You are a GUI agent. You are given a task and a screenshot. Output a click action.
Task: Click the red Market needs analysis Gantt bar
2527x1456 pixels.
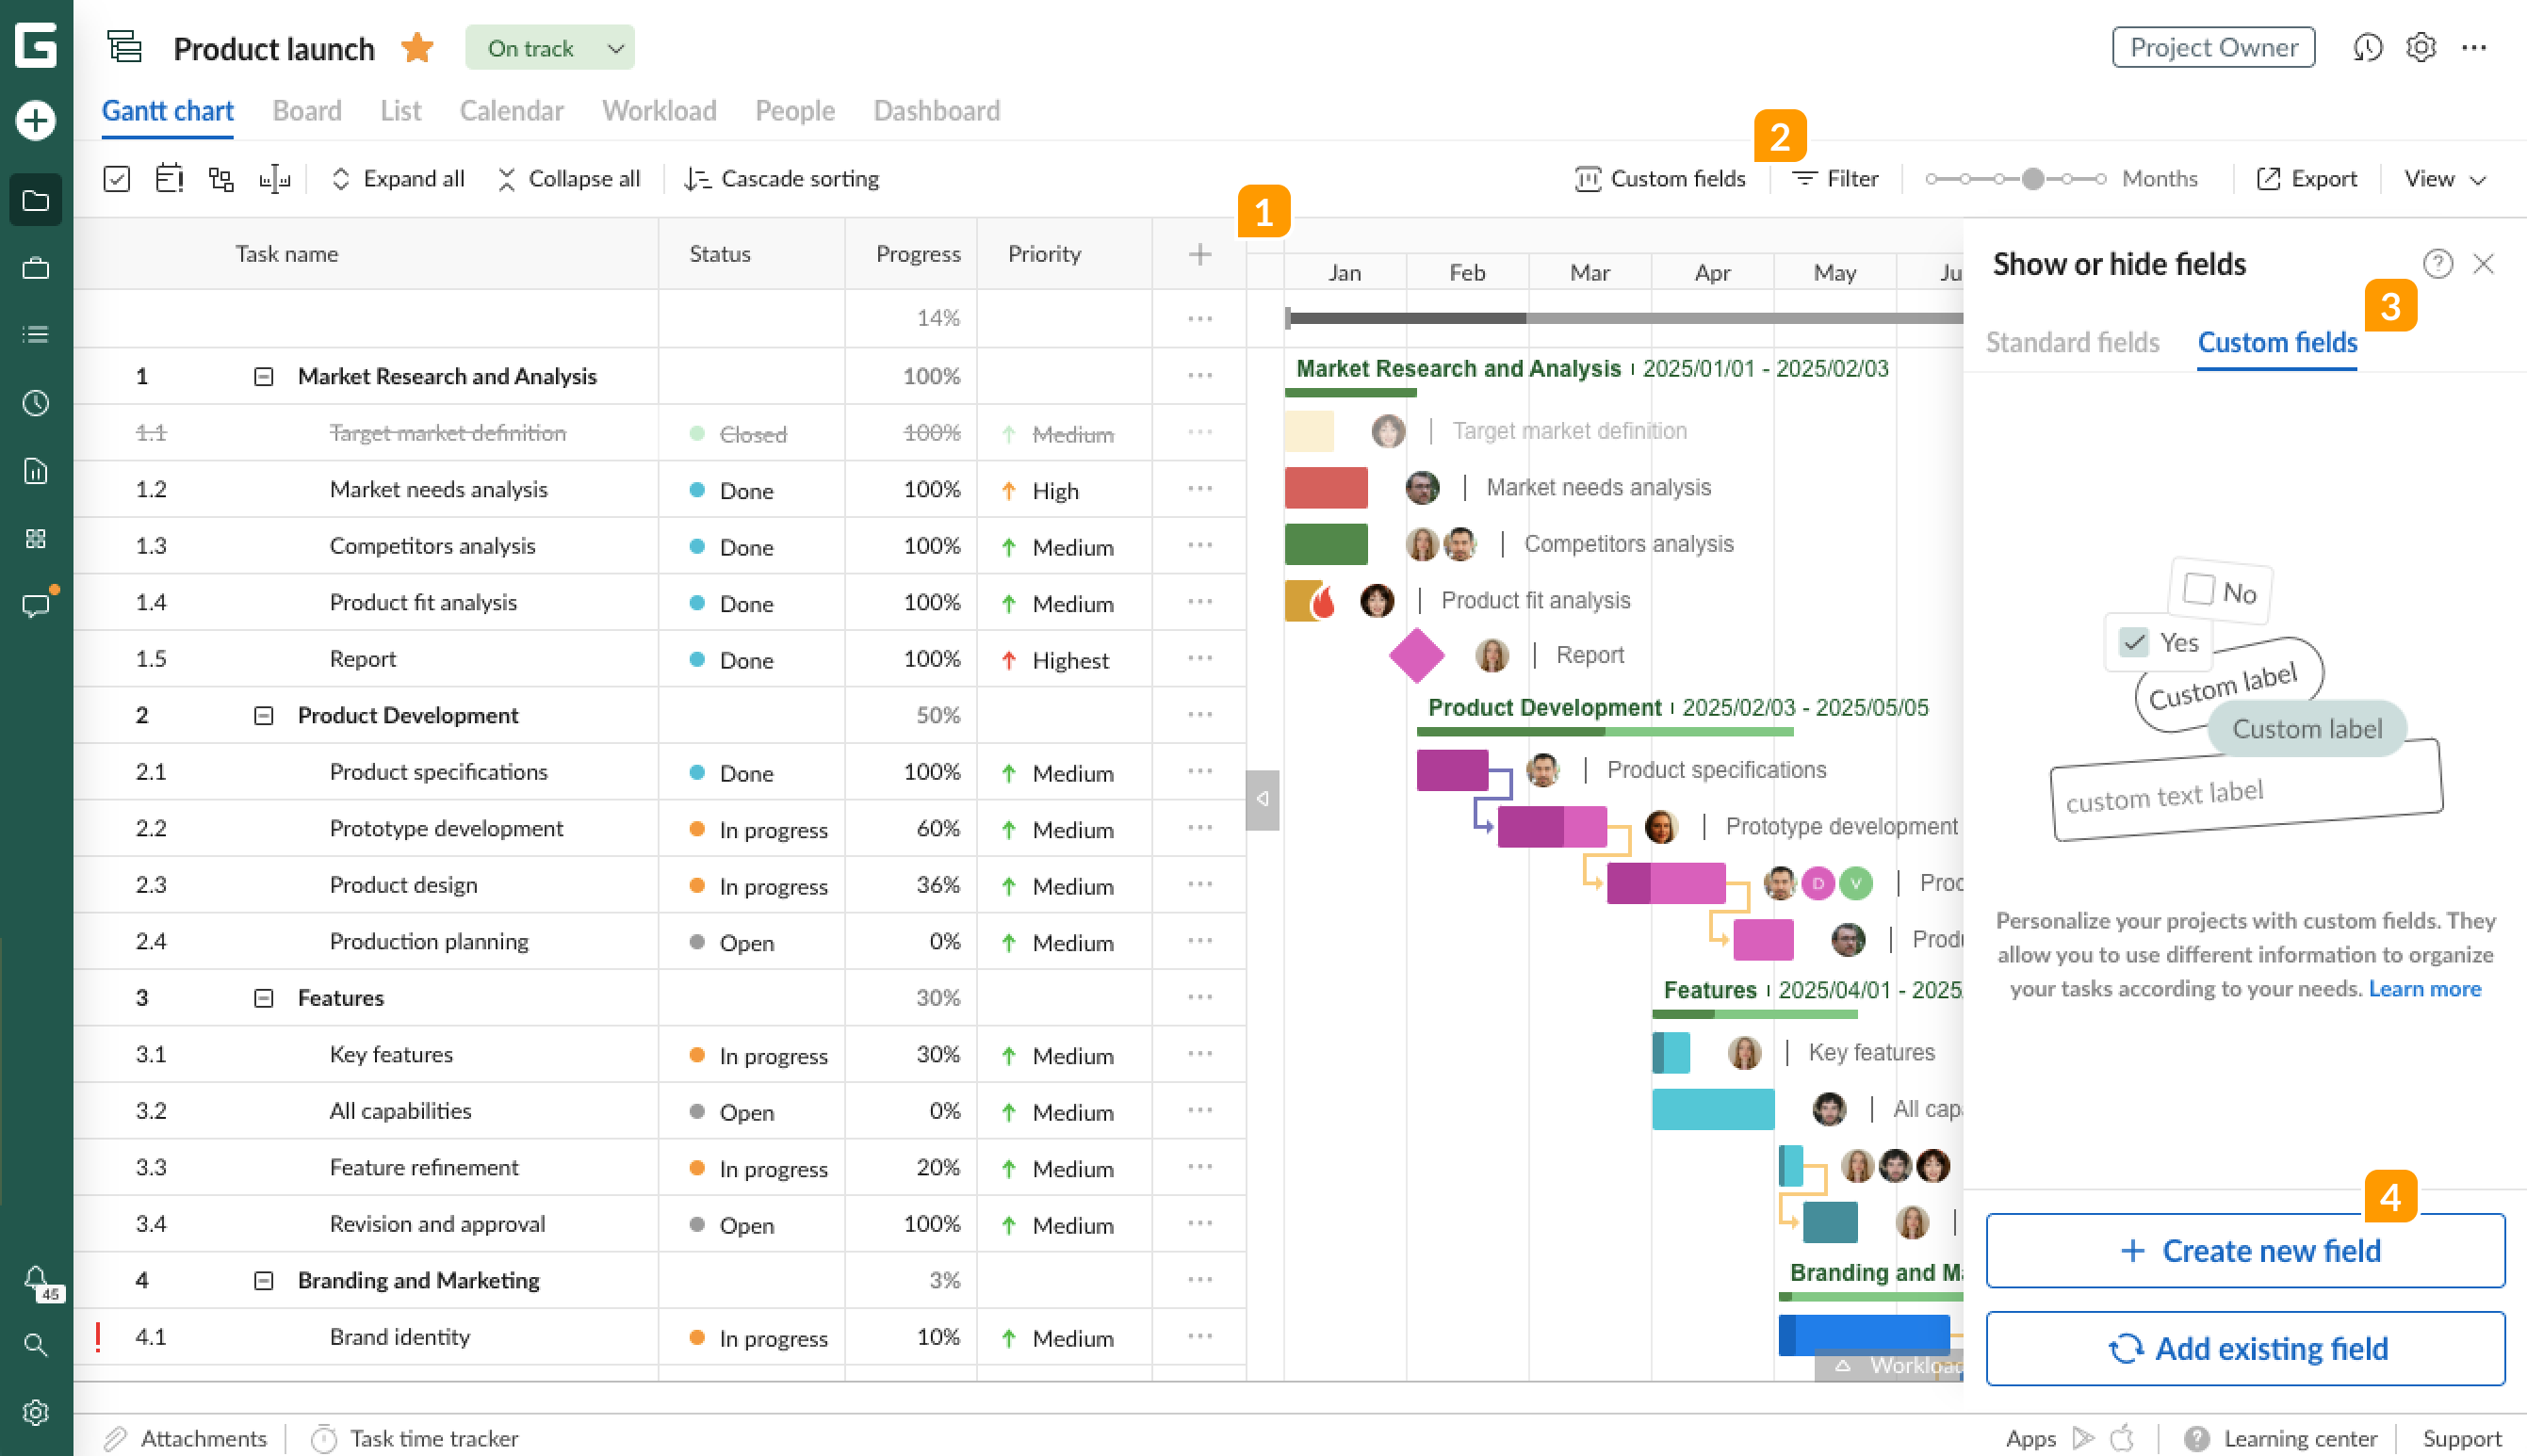click(x=1326, y=488)
